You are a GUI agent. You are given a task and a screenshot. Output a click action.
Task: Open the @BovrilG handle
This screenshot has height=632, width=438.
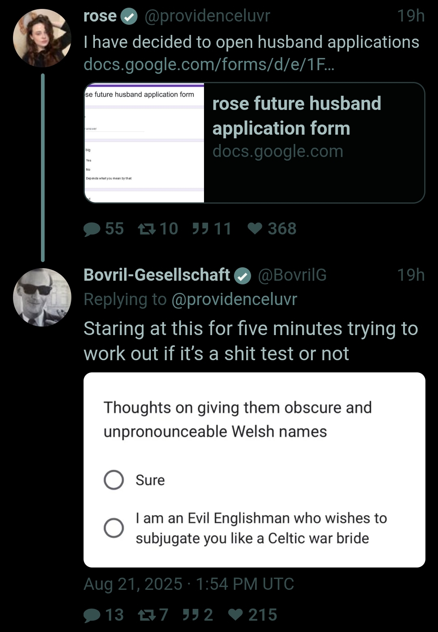(x=292, y=275)
